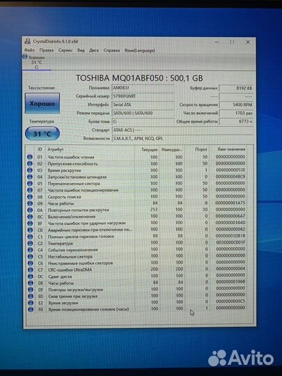
Task: Click the 1703 раз power-on count field
Action: [236, 113]
